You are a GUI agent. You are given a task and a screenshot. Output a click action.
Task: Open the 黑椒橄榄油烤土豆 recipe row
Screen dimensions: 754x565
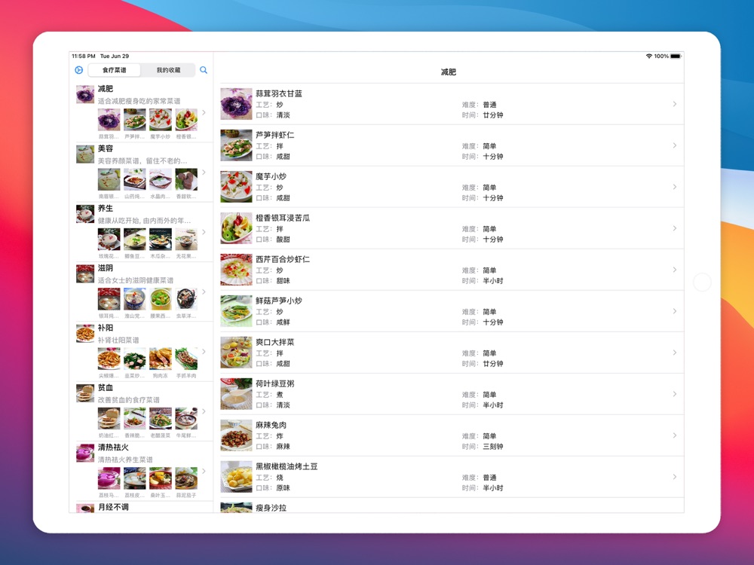[x=452, y=477]
